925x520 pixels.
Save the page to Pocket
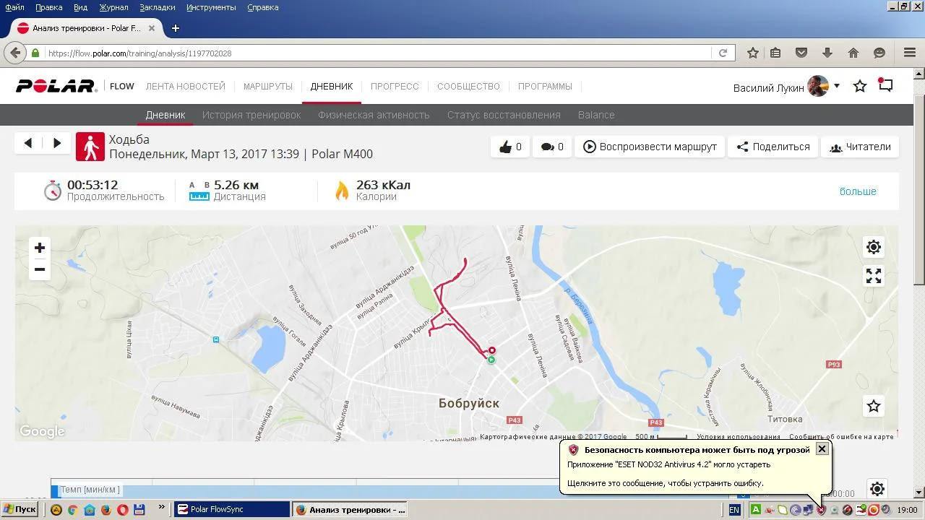tap(801, 53)
